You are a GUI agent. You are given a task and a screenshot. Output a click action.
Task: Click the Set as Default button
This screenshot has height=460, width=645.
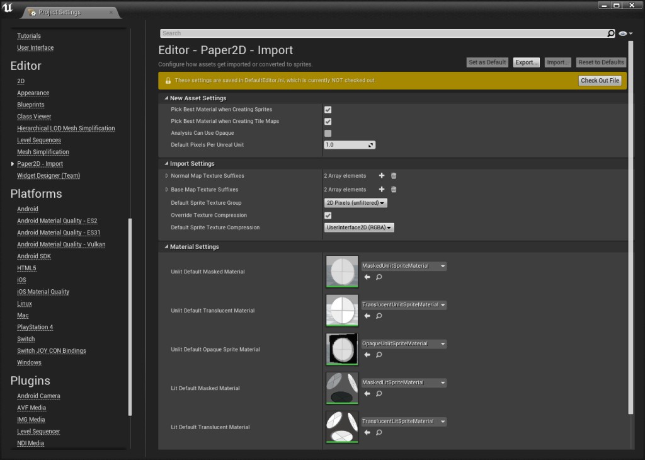point(487,62)
